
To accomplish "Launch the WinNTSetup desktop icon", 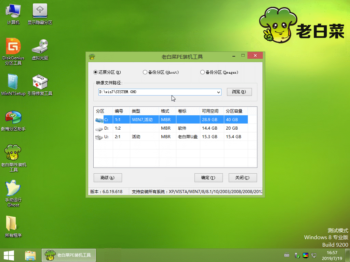I will pyautogui.click(x=13, y=85).
